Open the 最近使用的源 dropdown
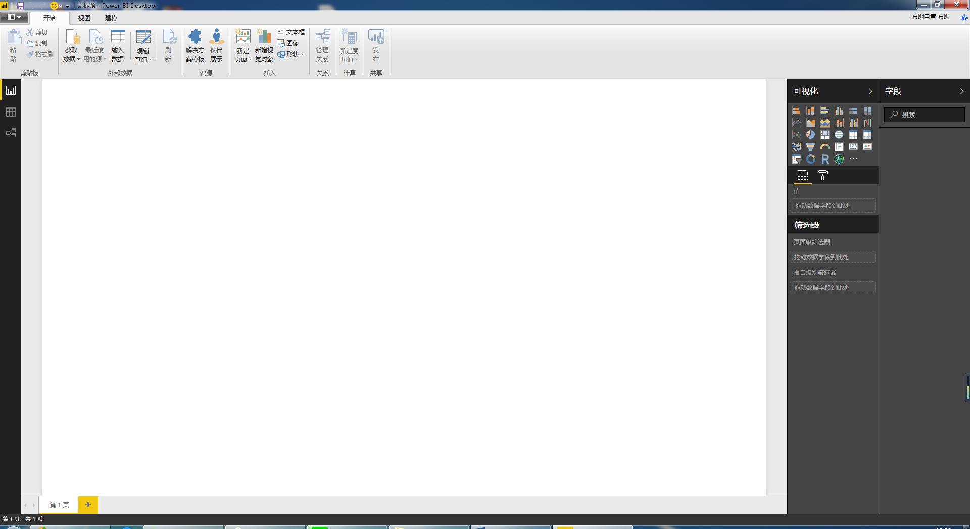Screen dimensions: 970x529 coord(94,46)
